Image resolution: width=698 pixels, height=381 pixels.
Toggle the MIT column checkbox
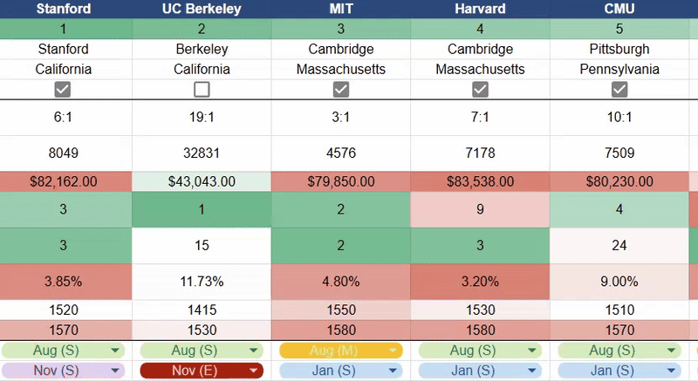click(x=341, y=89)
